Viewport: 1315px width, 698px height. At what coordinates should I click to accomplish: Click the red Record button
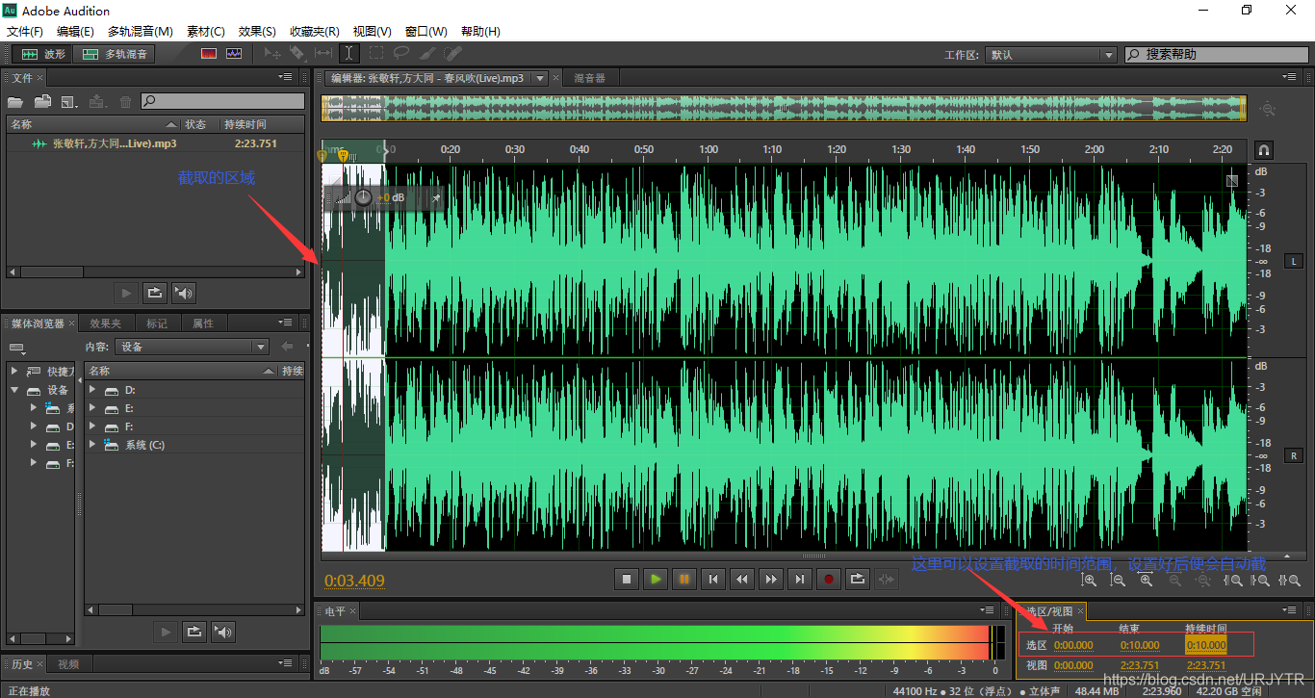click(x=829, y=579)
